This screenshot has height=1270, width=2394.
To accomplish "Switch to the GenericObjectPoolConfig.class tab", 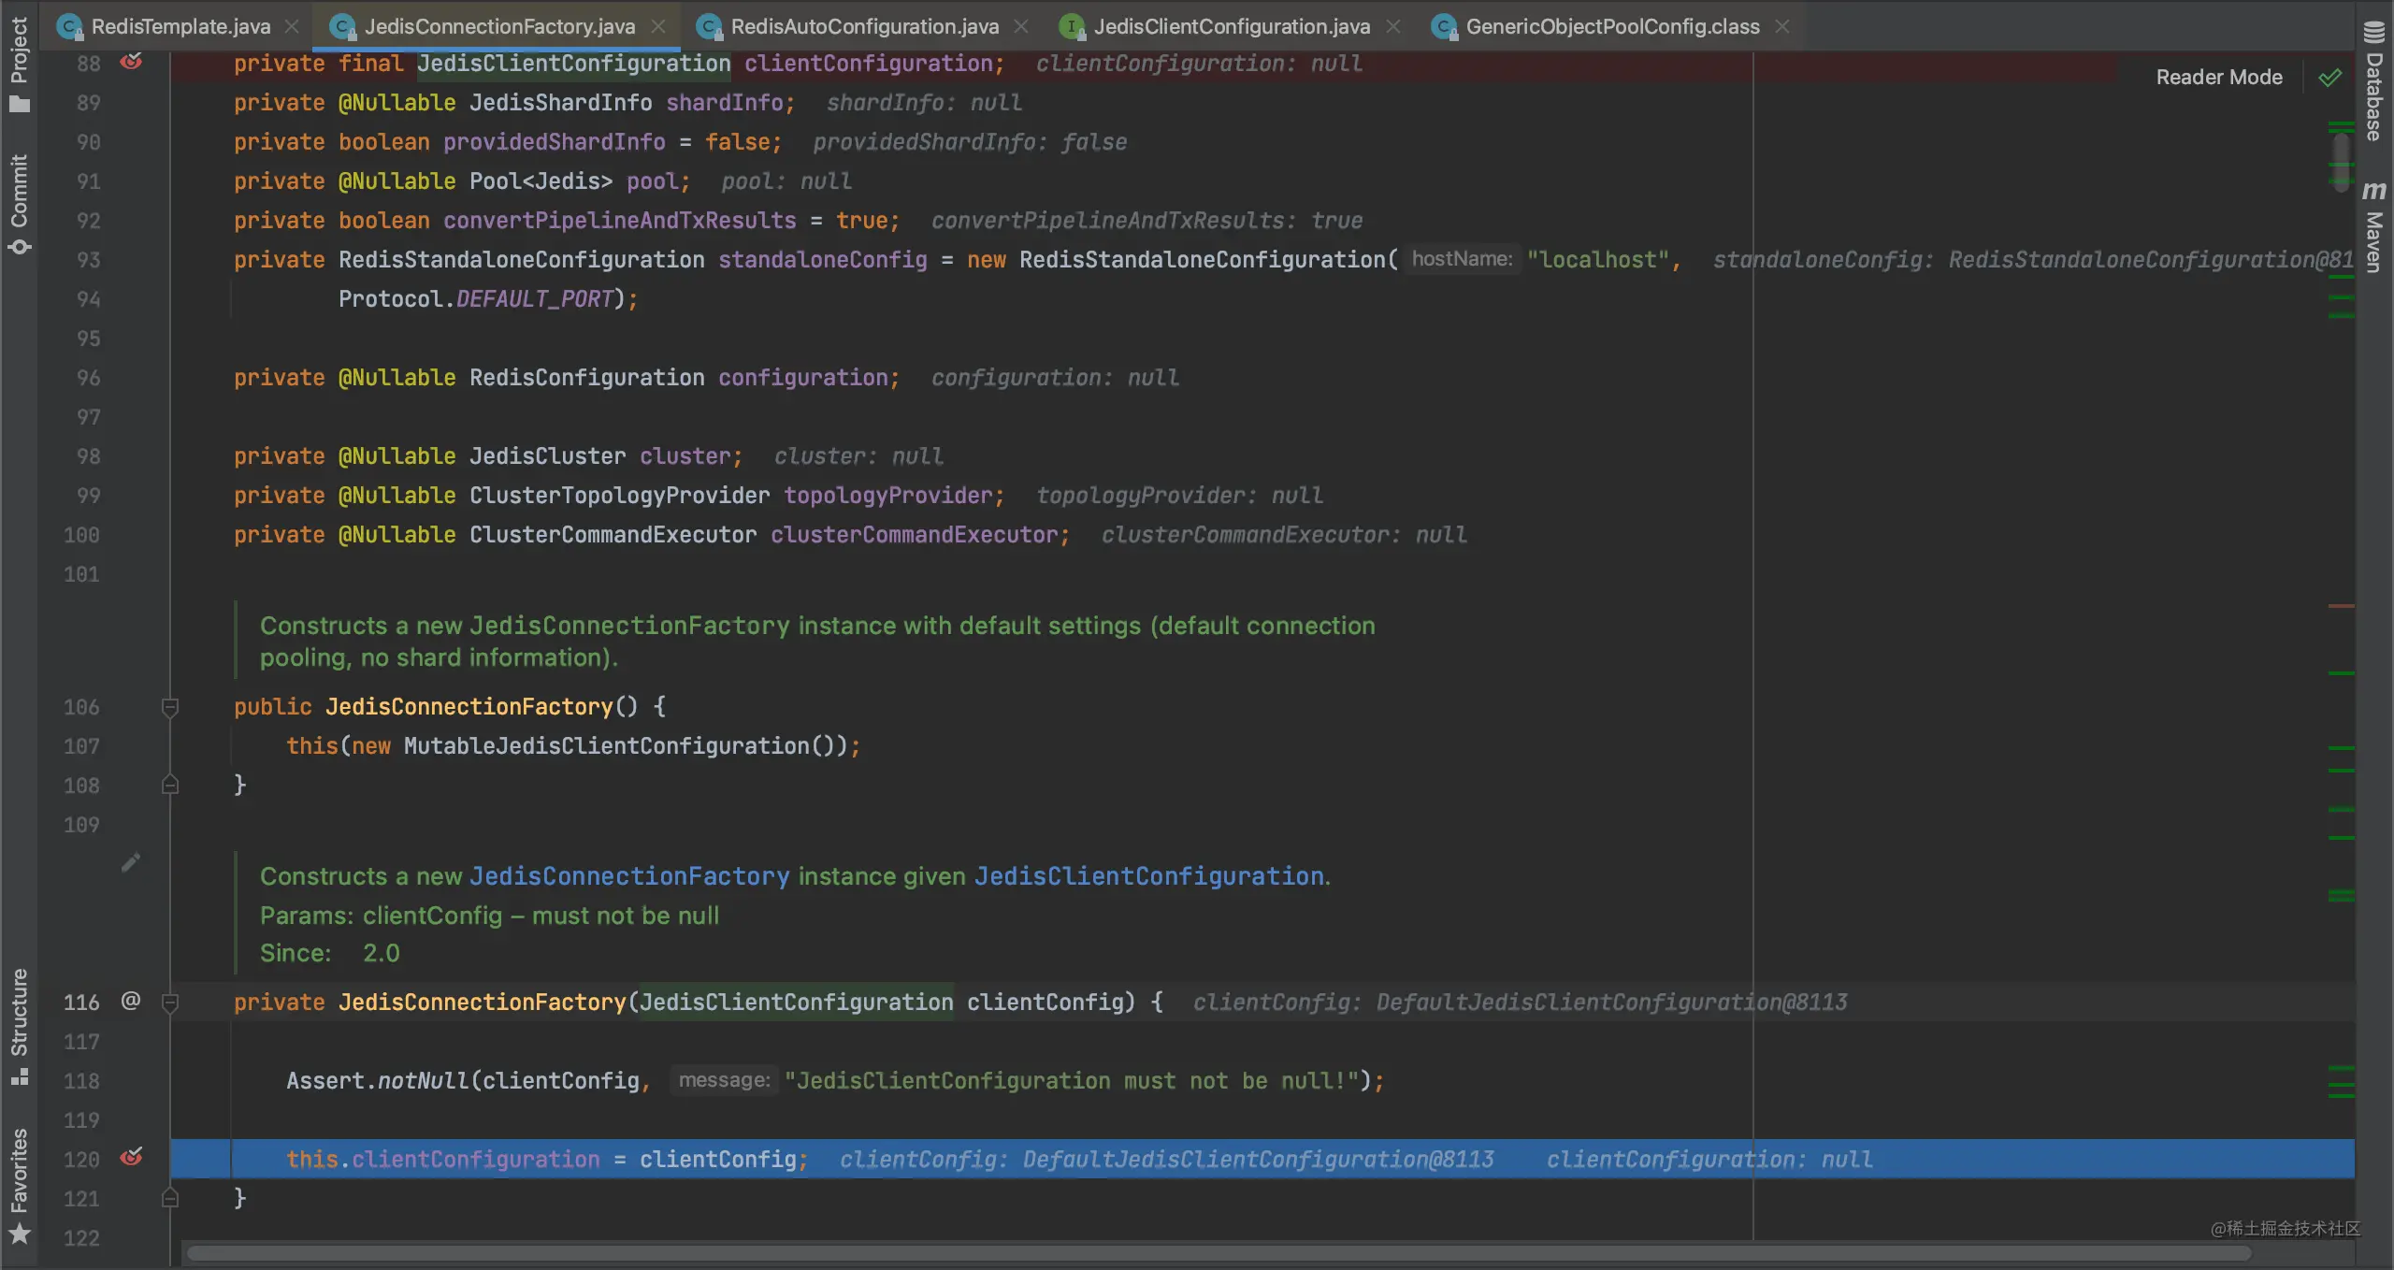I will click(1611, 26).
